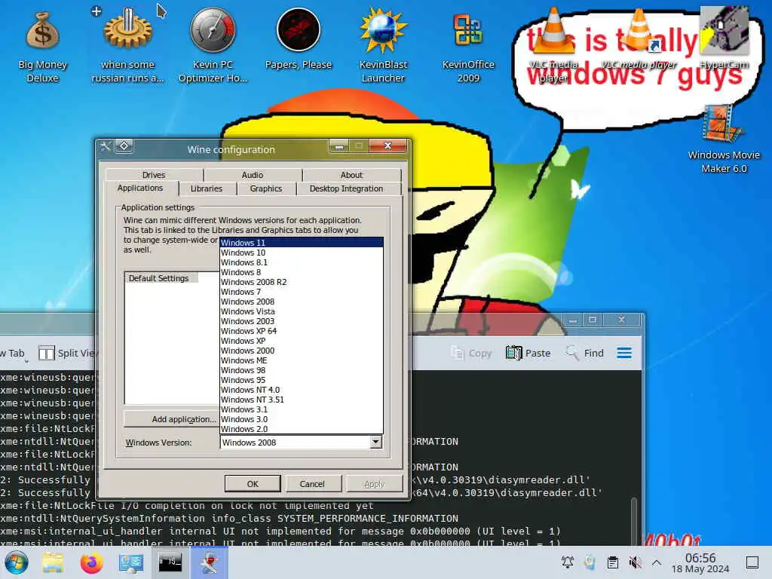772x579 pixels.
Task: Select Windows Vista in the version list
Action: 302,311
